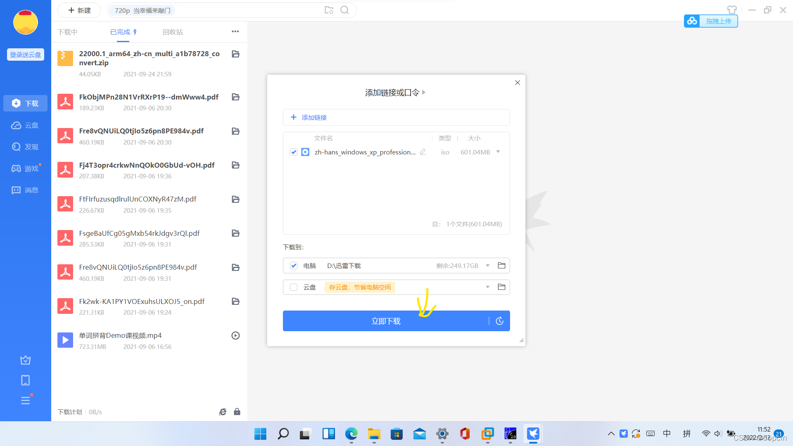Enable the 云盘 save destination checkbox

[x=294, y=287]
